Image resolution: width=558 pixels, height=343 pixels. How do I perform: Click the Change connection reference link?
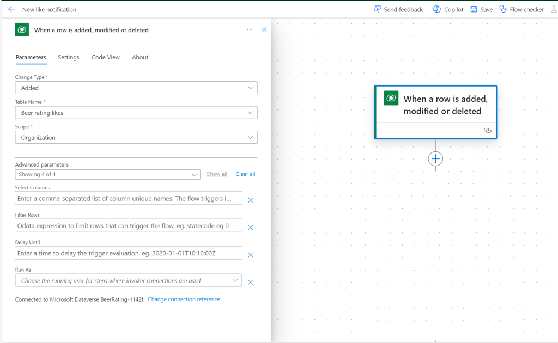click(x=184, y=299)
